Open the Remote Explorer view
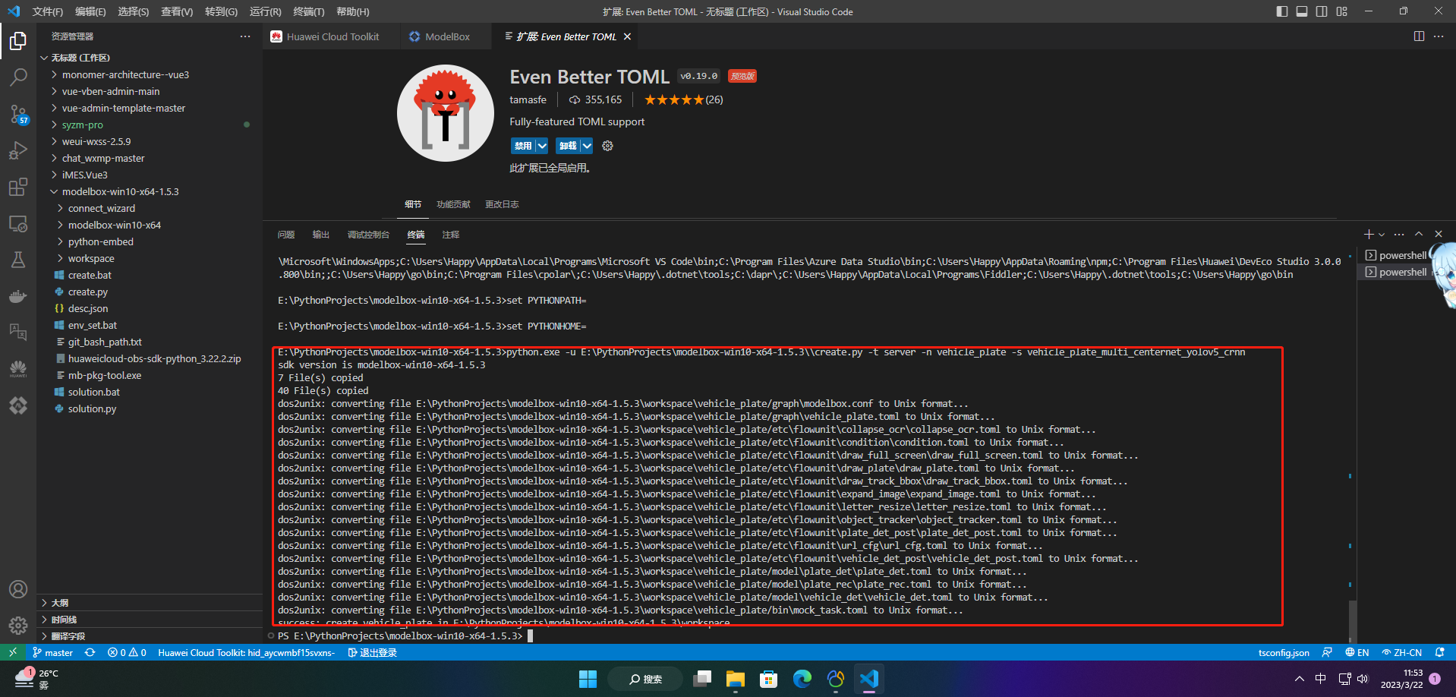The width and height of the screenshot is (1456, 697). 18,224
